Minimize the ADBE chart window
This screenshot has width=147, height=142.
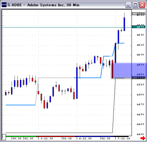[128, 5]
